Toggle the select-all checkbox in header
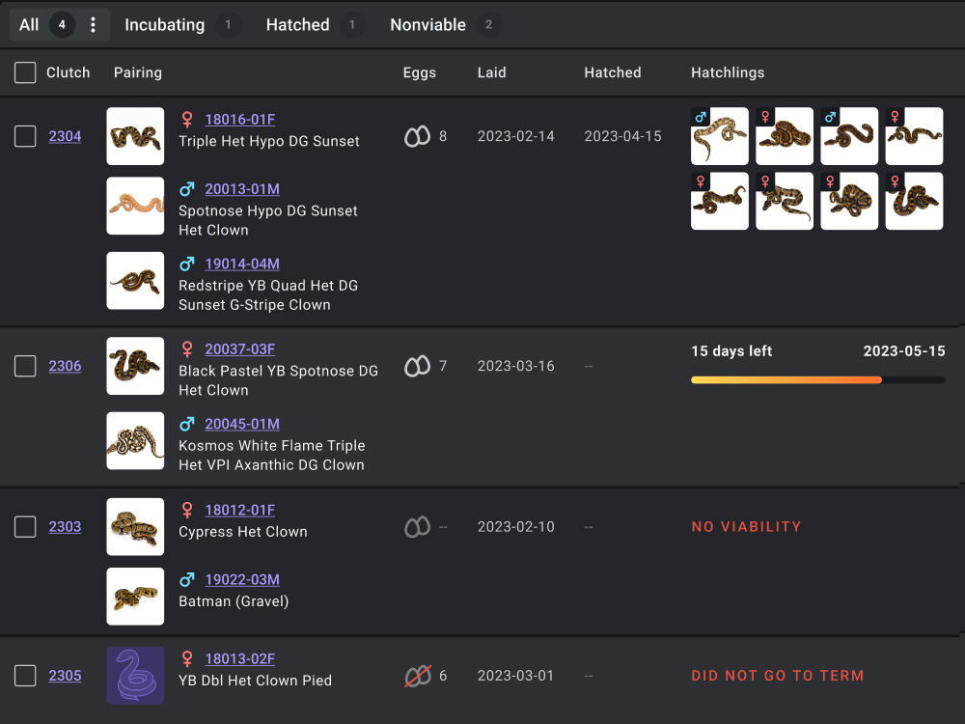This screenshot has height=724, width=965. [25, 72]
